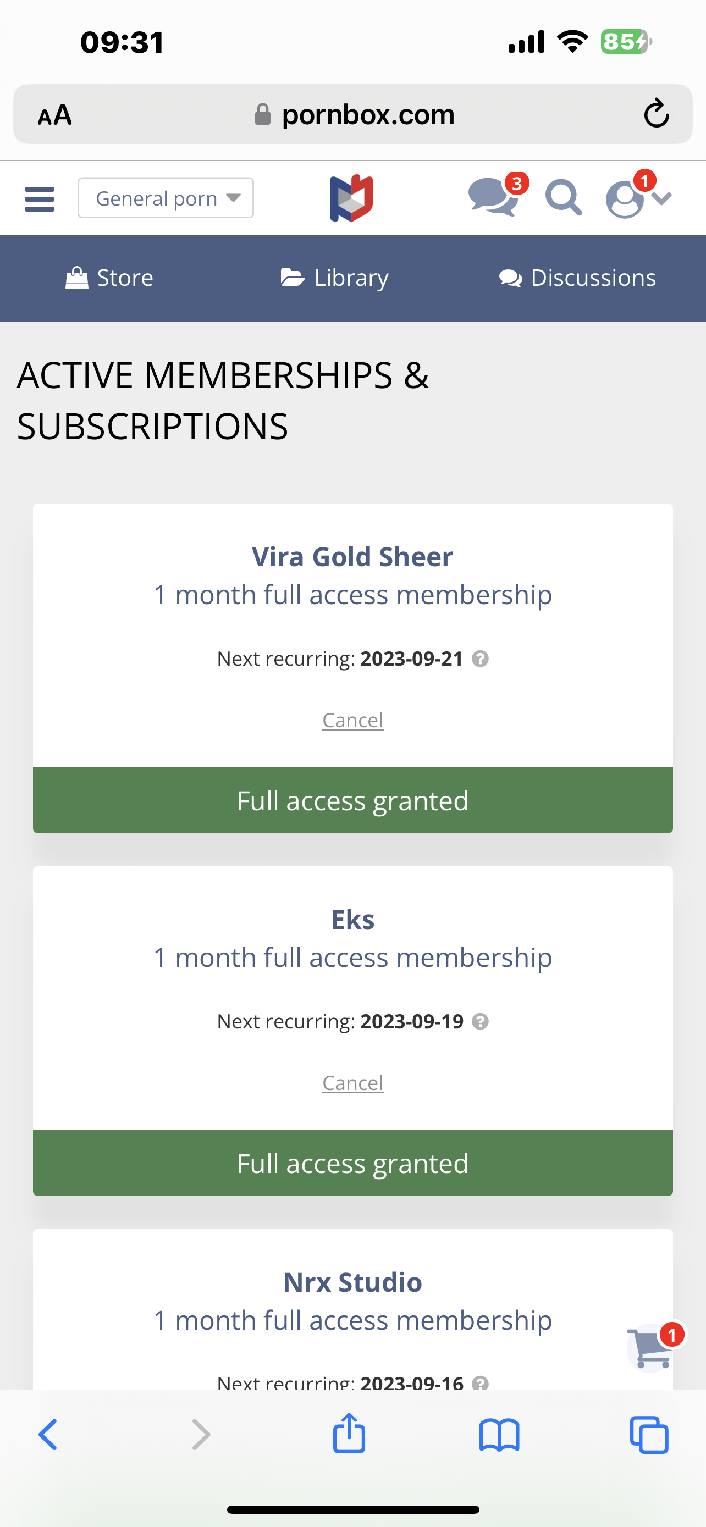
Task: Click help icon beside 2023-09-21 date
Action: click(480, 659)
